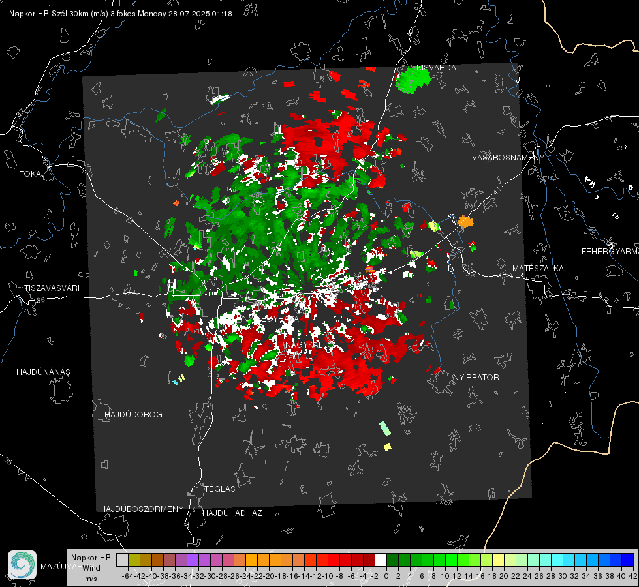Click the MÁTÉSZALKA town label
This screenshot has height=587, width=639.
coord(538,269)
